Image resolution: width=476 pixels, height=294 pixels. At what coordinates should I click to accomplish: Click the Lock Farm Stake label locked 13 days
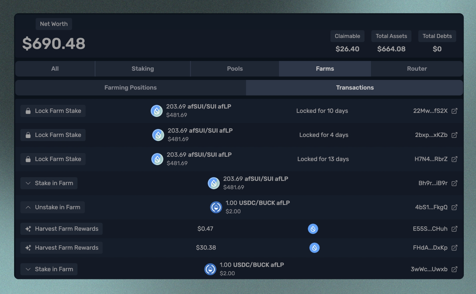coord(53,159)
